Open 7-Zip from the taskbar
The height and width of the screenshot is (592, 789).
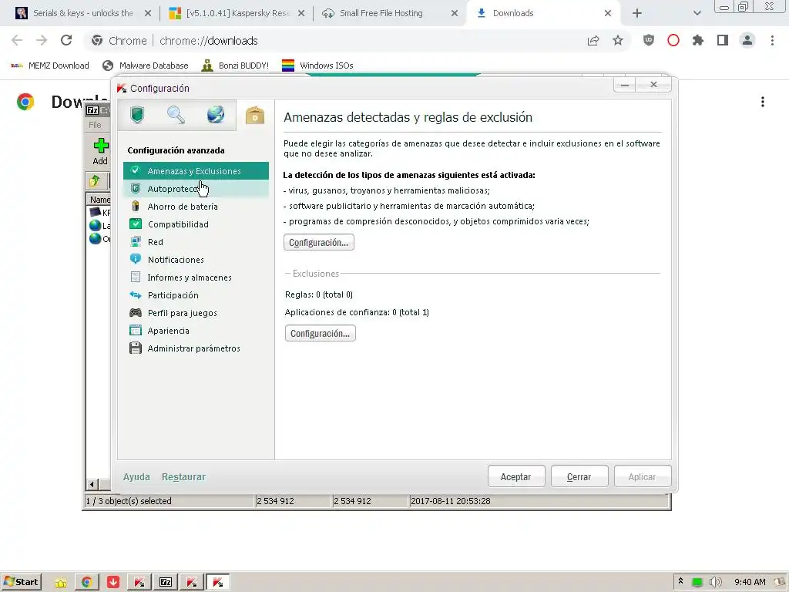[x=166, y=582]
